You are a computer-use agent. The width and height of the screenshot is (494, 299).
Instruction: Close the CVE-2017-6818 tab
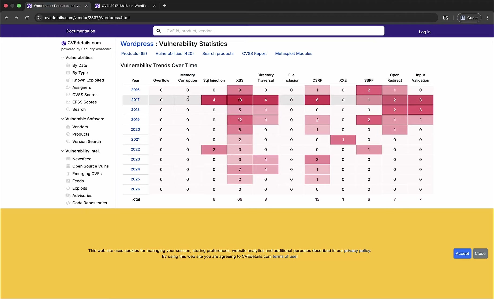click(154, 6)
